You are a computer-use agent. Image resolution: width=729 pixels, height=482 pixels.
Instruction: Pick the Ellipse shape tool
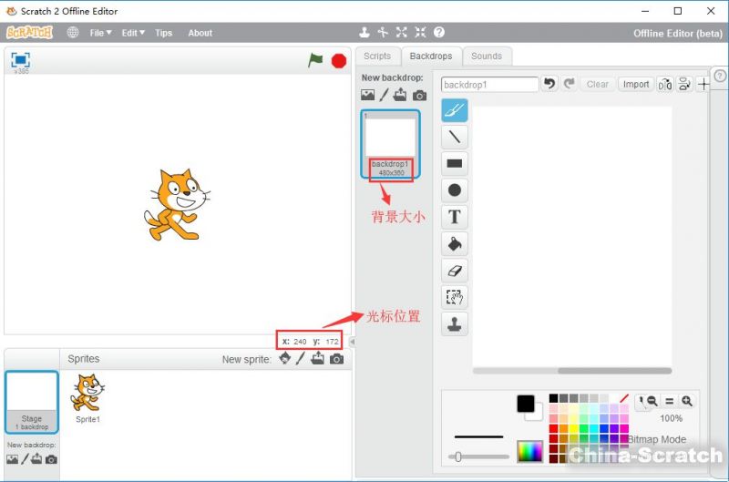click(x=454, y=190)
